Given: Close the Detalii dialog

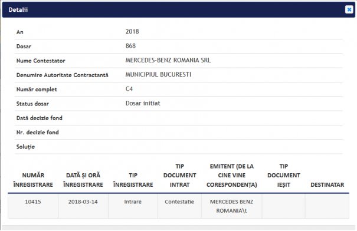Looking at the screenshot, I should coord(349,9).
